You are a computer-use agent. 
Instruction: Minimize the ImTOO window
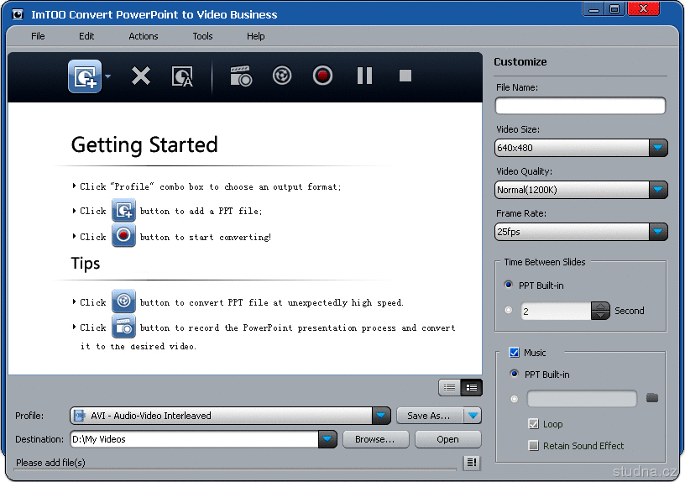[593, 9]
